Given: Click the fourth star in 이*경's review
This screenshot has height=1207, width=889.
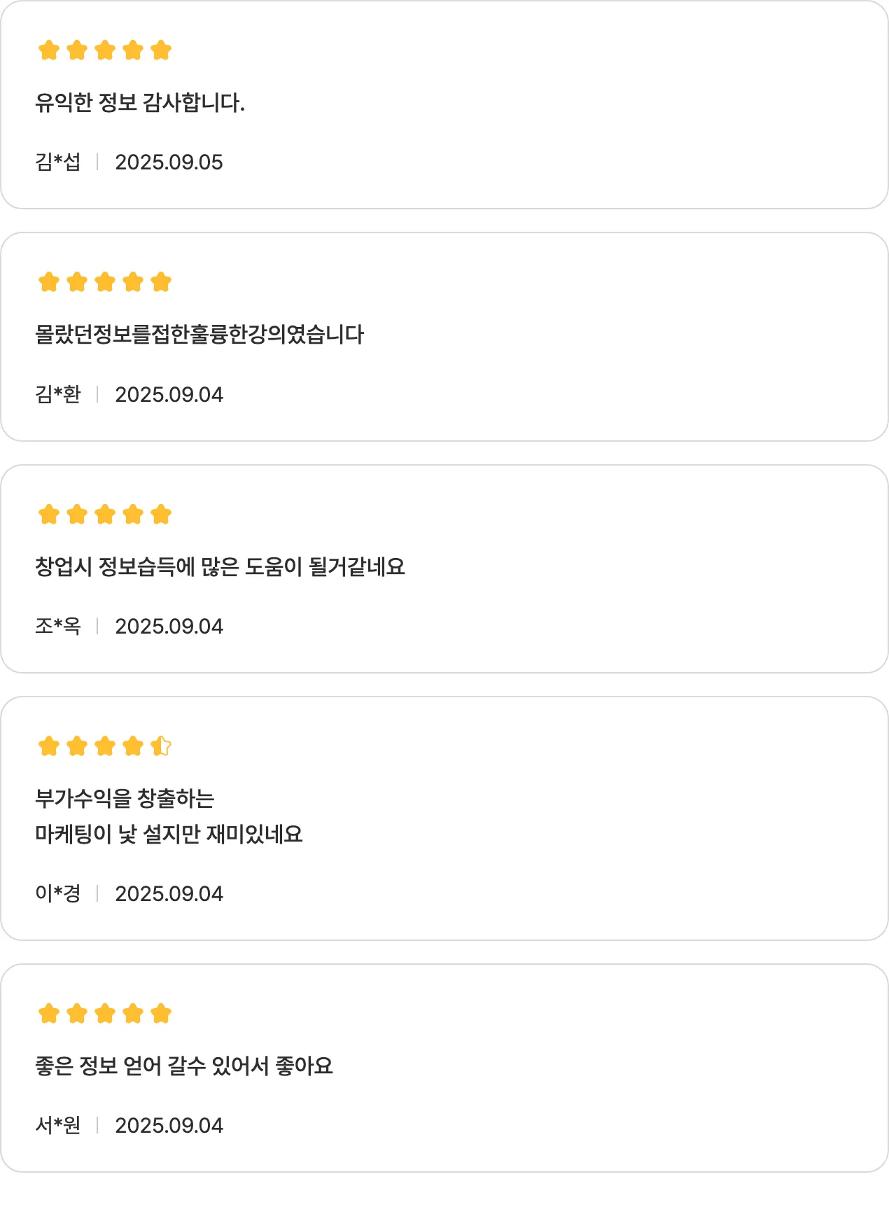Looking at the screenshot, I should pos(133,746).
